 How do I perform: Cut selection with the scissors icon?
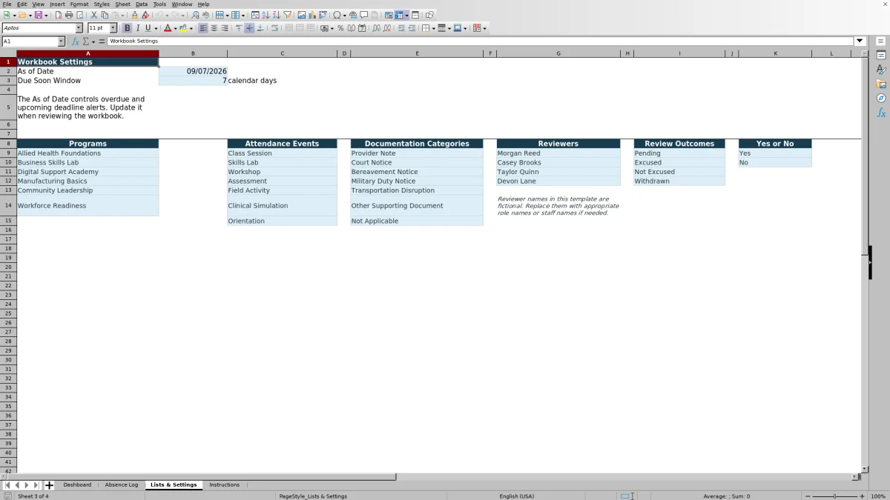[93, 15]
